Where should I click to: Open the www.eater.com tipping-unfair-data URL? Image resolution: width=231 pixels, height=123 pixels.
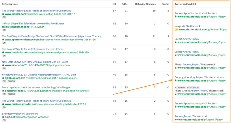[x=37, y=65]
